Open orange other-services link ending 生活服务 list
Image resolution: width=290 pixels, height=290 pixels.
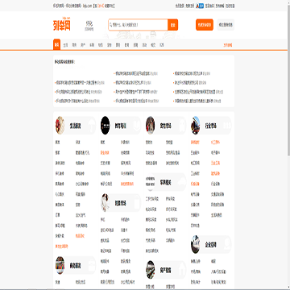coord(62,246)
